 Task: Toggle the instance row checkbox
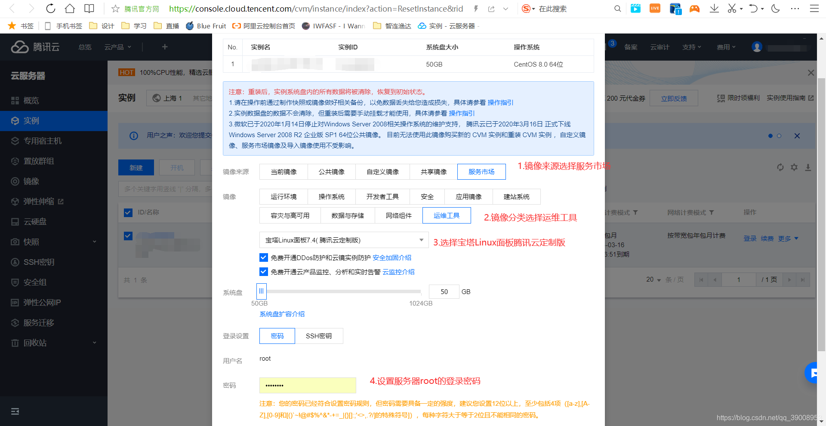(128, 236)
